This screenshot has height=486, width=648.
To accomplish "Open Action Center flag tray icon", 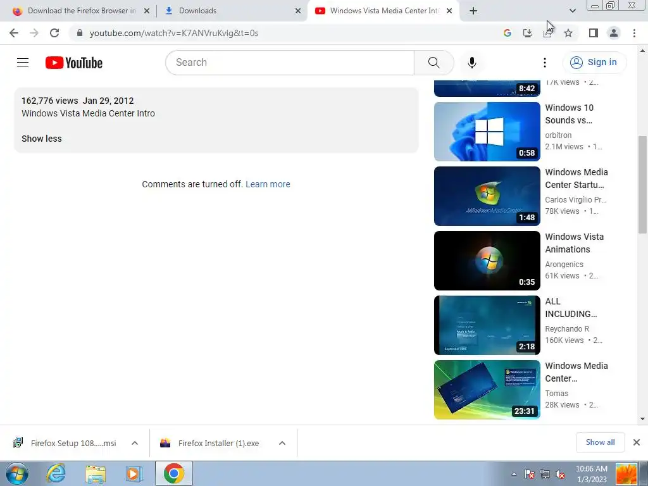I will point(529,475).
